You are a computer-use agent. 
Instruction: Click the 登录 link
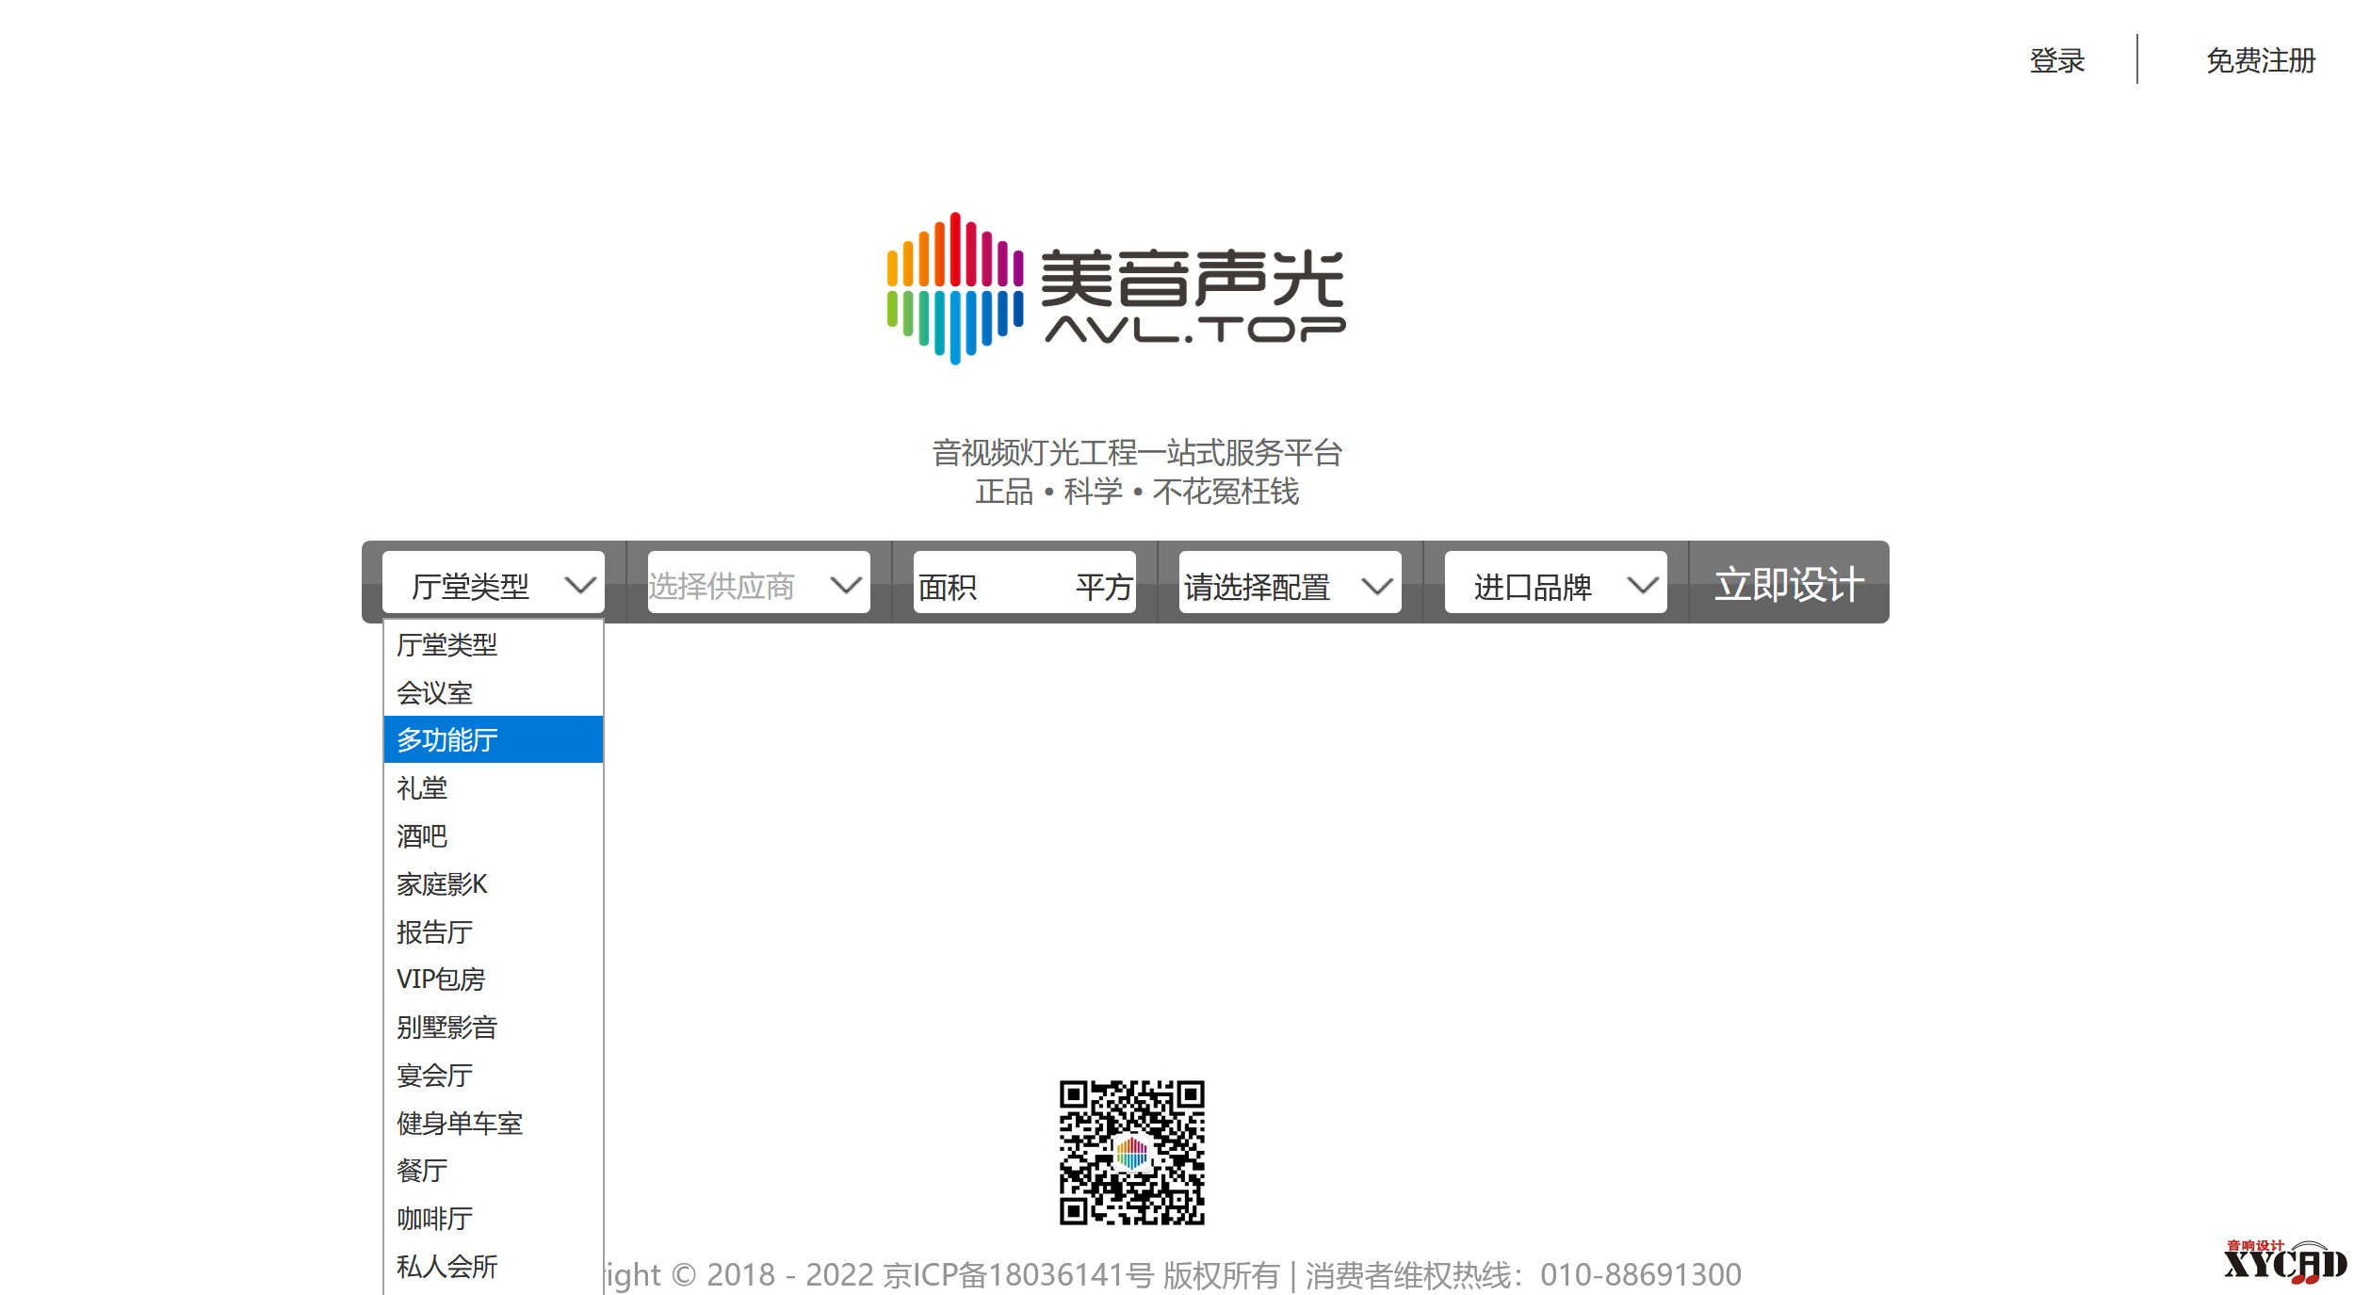point(2056,60)
